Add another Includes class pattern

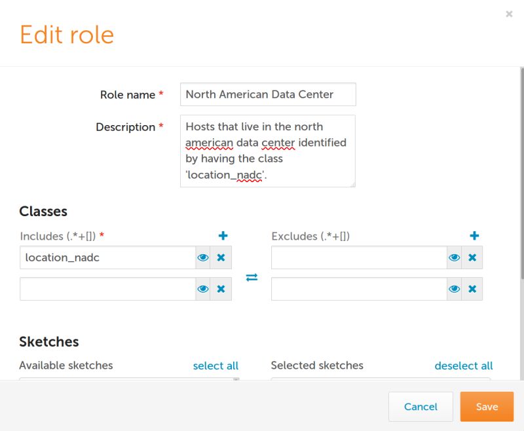coord(223,235)
